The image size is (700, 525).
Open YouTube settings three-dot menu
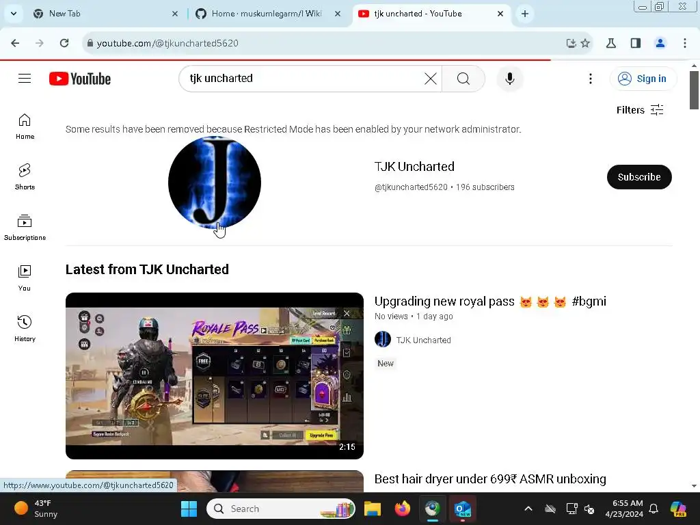point(590,79)
